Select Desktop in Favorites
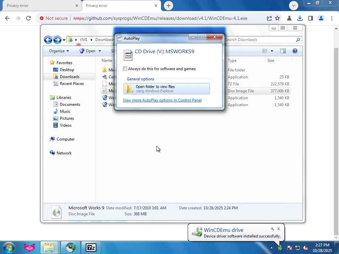The image size is (339, 254). [x=67, y=70]
